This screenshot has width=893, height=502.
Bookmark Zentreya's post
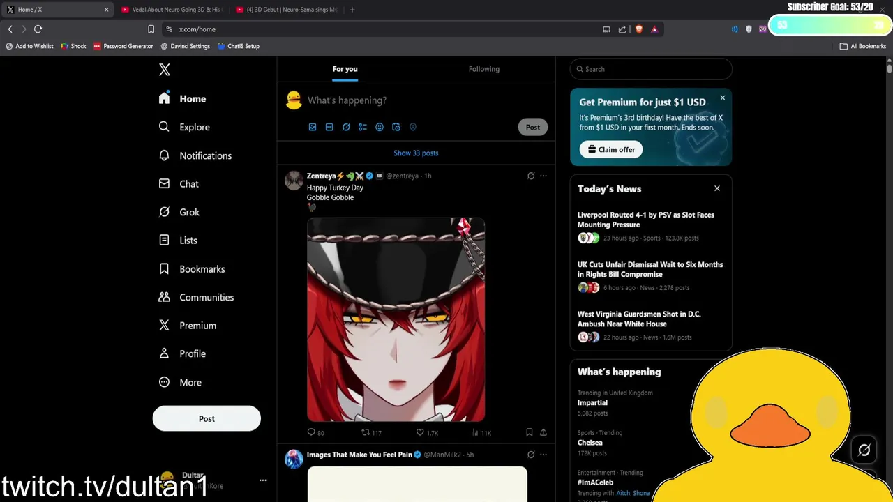(x=530, y=432)
